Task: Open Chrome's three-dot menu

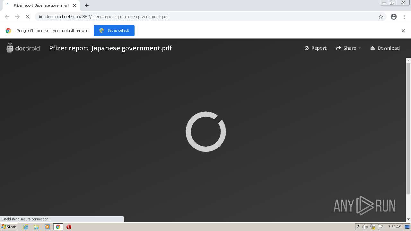Action: pyautogui.click(x=404, y=17)
